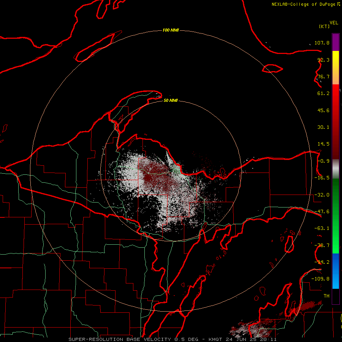This screenshot has height=342, width=342.
Task: Click the TH legend label
Action: point(326,296)
